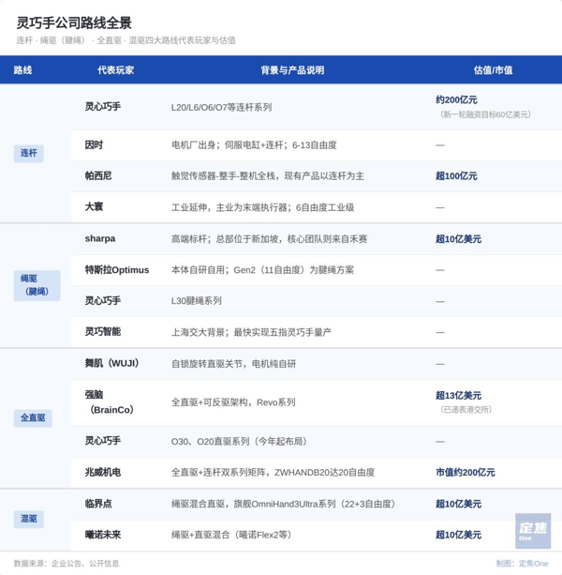Screen dimensions: 562x575
Task: Click the L30腱绳系列 description
Action: (x=197, y=301)
